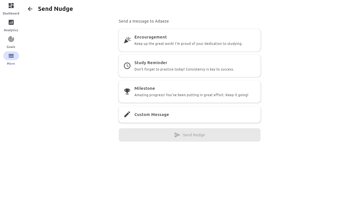Screen dimensions: 357x223
Task: Open the Goals target icon
Action: coord(11,39)
